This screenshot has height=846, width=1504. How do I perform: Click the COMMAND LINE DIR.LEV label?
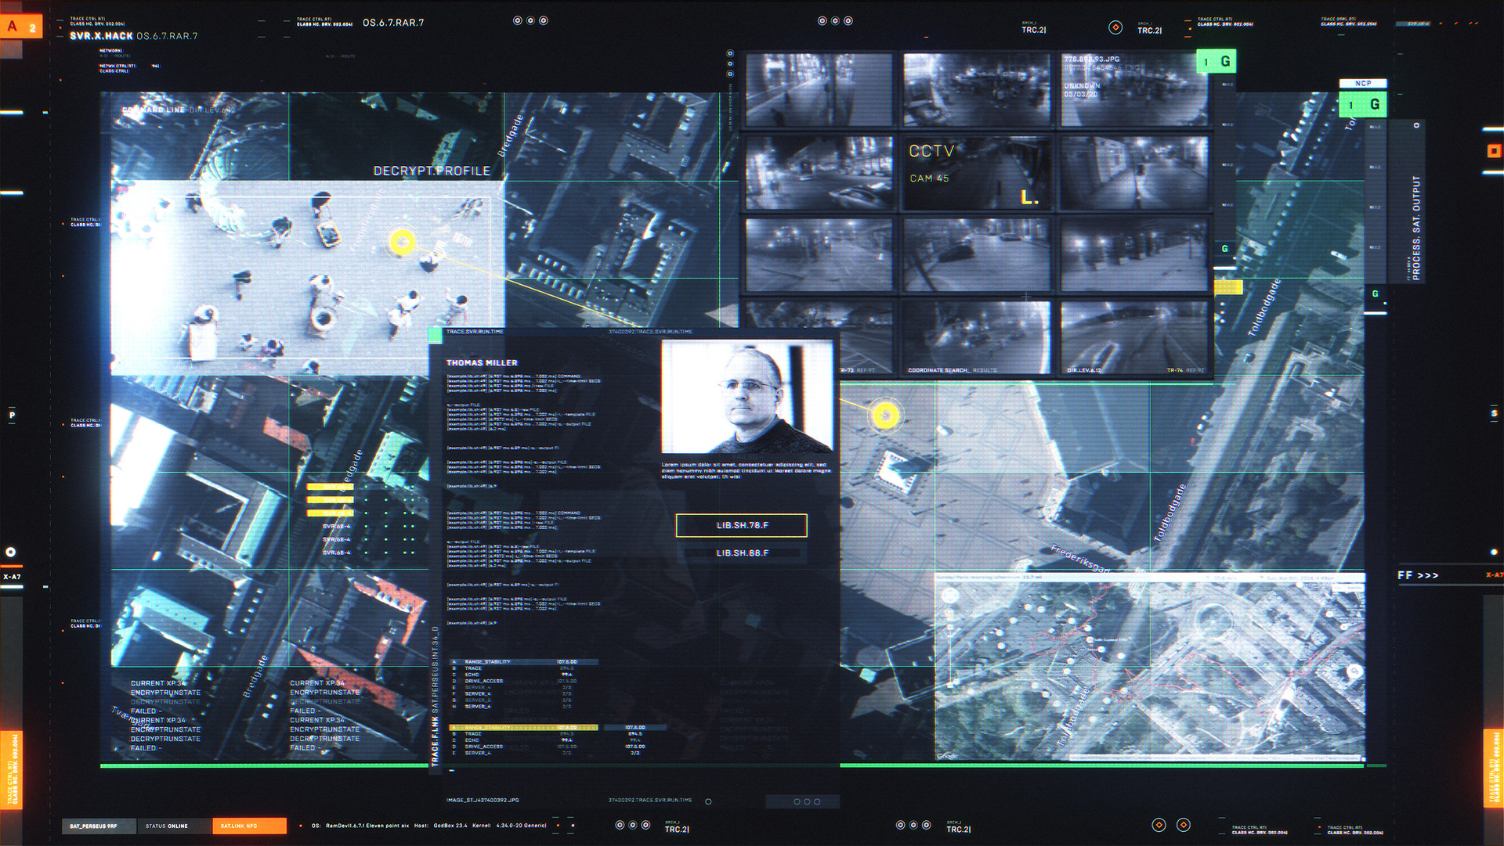tap(177, 110)
